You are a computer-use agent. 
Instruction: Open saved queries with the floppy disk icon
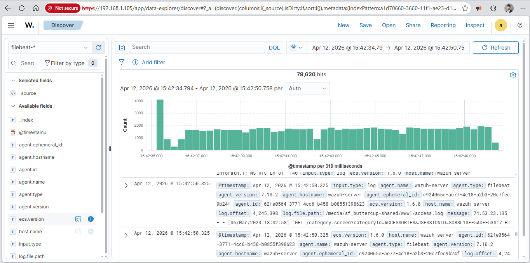(x=122, y=47)
